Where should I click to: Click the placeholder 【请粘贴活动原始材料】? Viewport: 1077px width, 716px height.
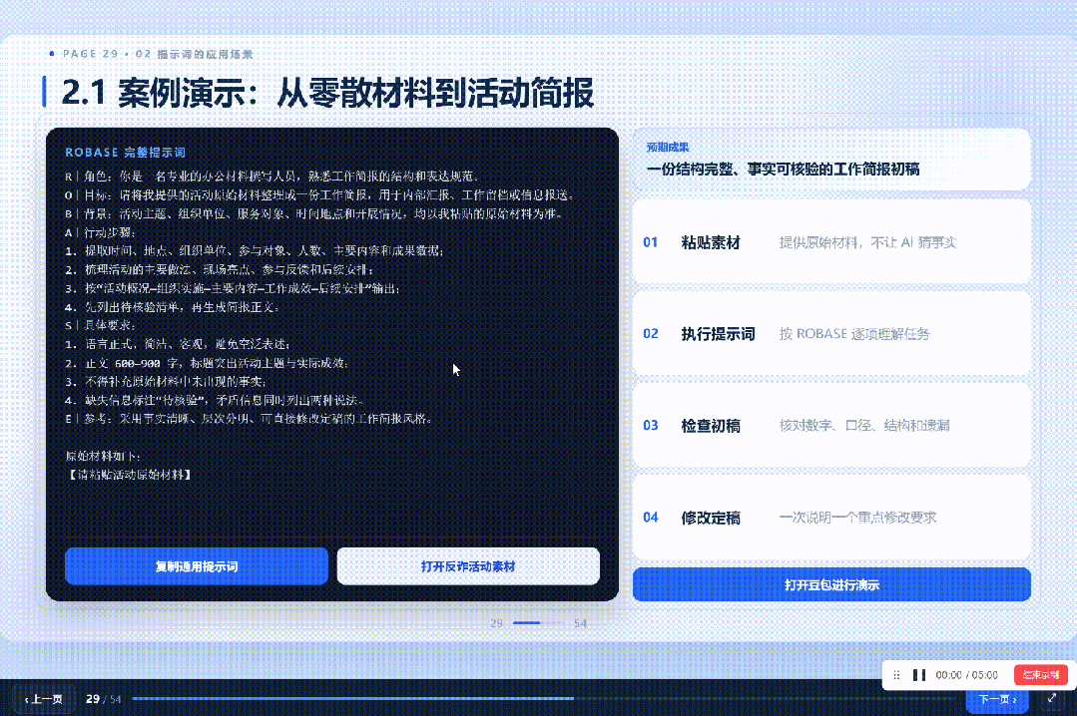(130, 475)
